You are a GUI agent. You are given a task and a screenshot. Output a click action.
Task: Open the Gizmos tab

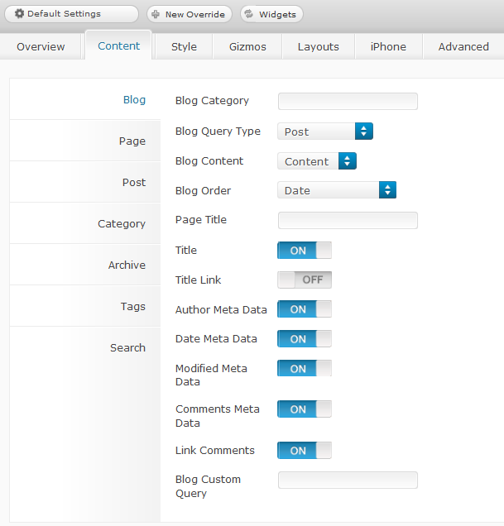247,46
